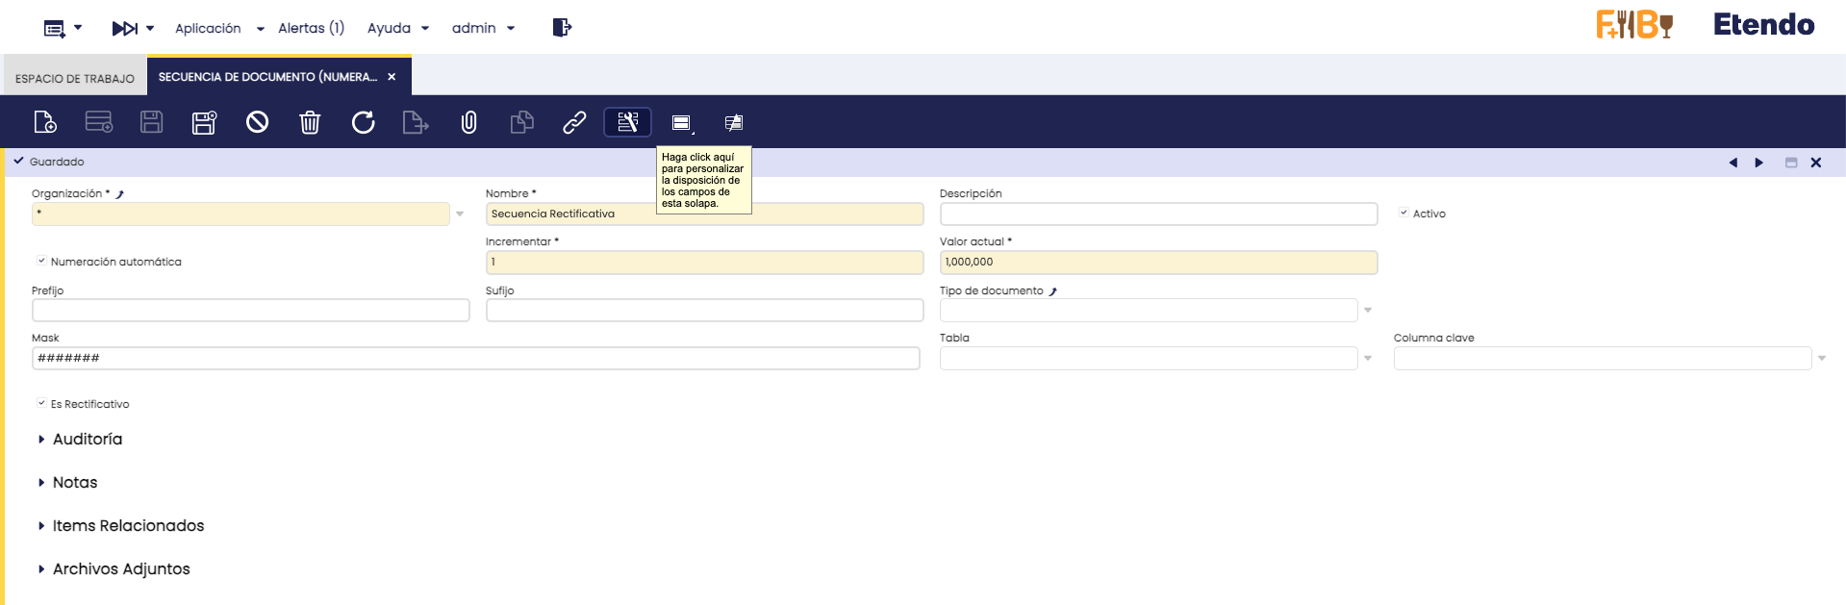Expand the Archivos Adjuntos section

coord(120,569)
